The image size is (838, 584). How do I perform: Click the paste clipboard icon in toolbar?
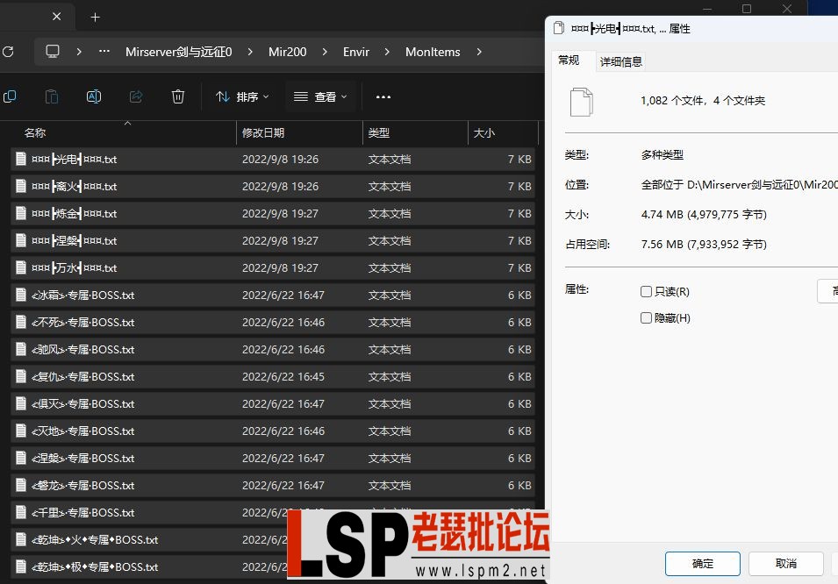(52, 96)
